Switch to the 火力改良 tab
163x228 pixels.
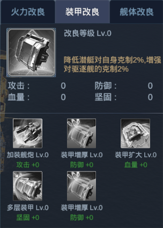28,12
